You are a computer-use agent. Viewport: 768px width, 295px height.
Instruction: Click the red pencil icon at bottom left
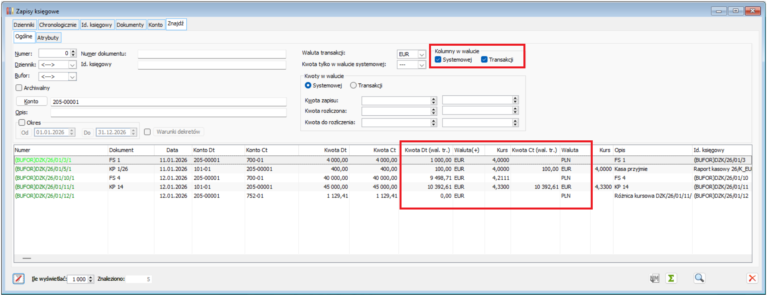pos(19,279)
